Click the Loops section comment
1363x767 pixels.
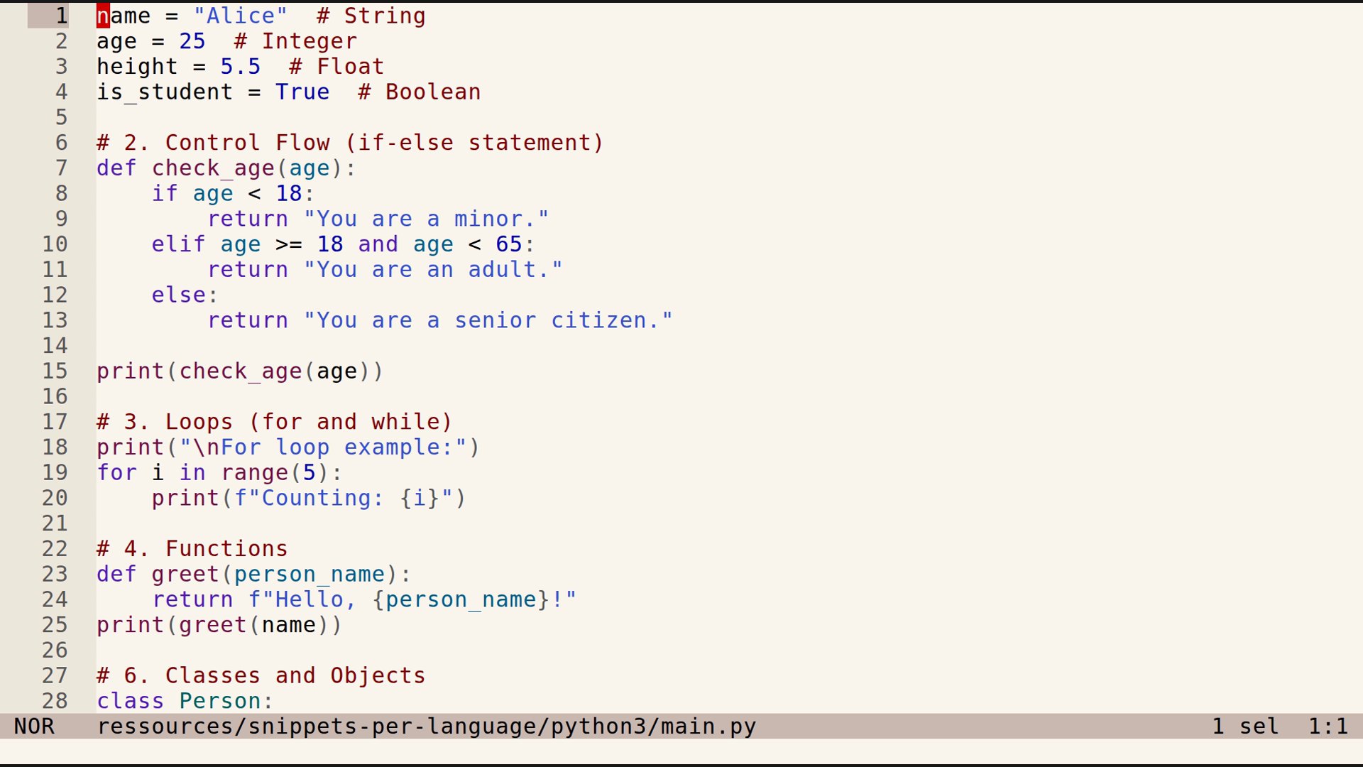(x=272, y=421)
